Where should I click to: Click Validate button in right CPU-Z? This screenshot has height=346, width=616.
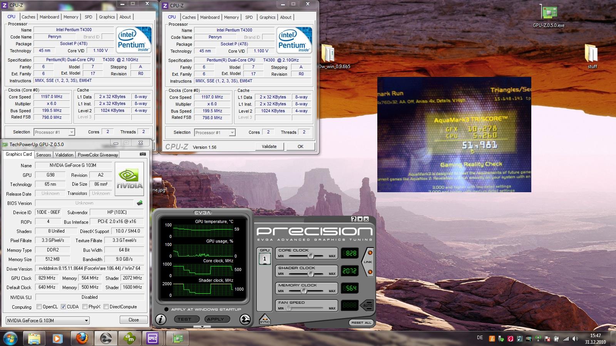pos(269,146)
